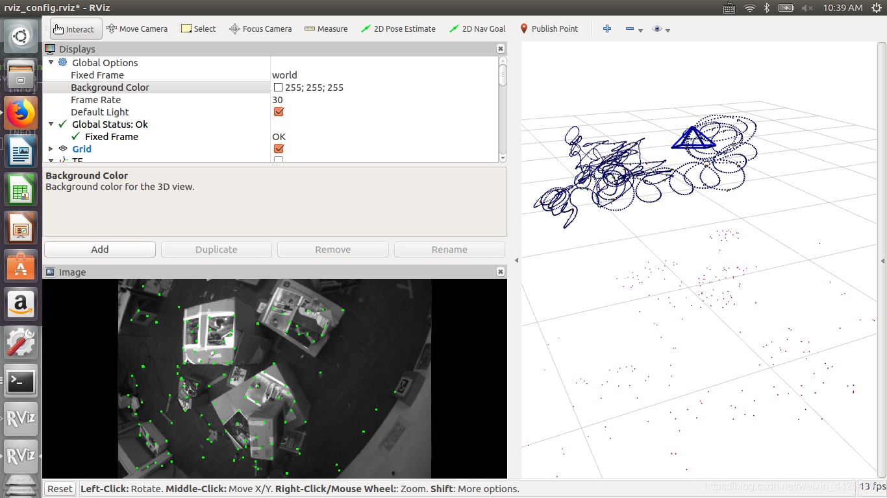Edit the Frame Rate value 30
Viewport: 887px width, 498px height.
tap(384, 99)
